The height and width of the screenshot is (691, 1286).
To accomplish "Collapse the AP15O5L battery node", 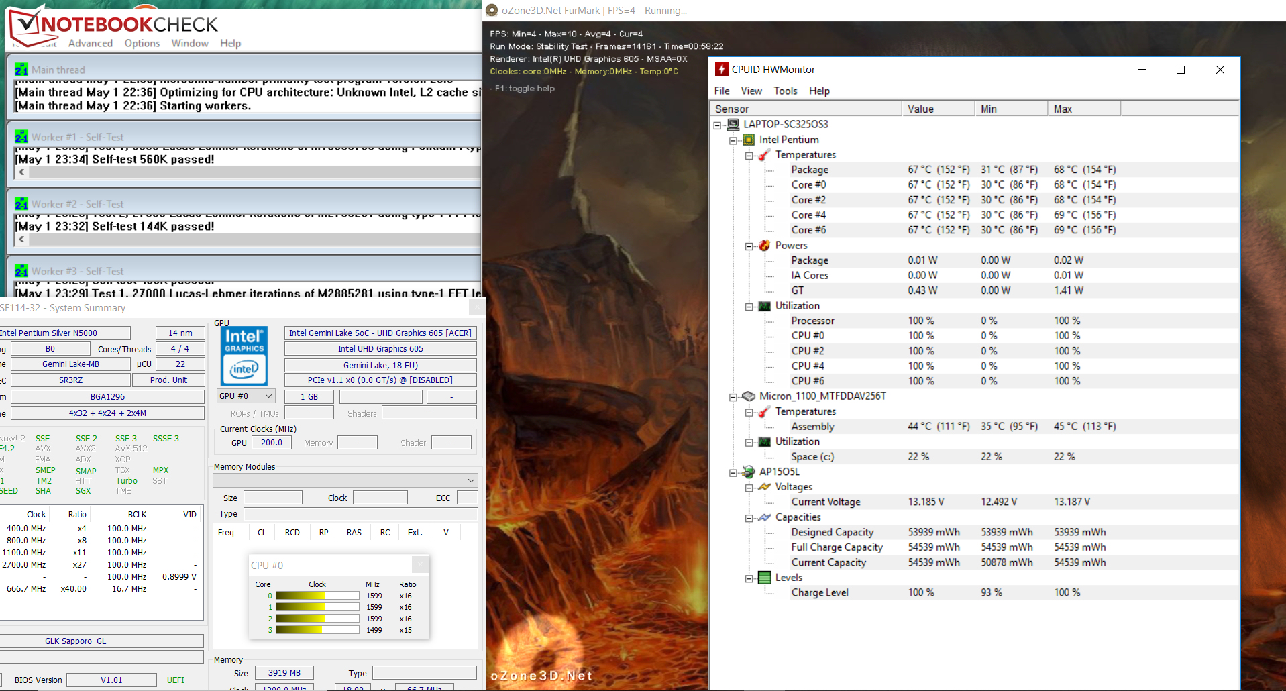I will point(733,473).
